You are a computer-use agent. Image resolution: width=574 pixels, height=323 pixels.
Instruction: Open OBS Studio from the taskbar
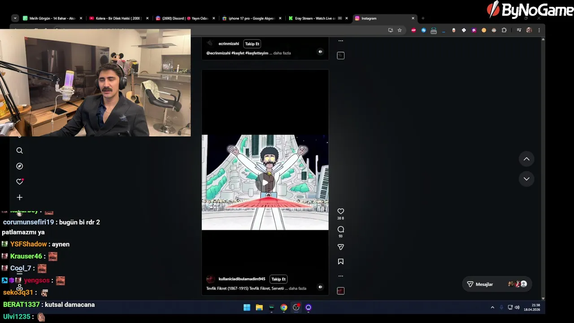tap(296, 307)
